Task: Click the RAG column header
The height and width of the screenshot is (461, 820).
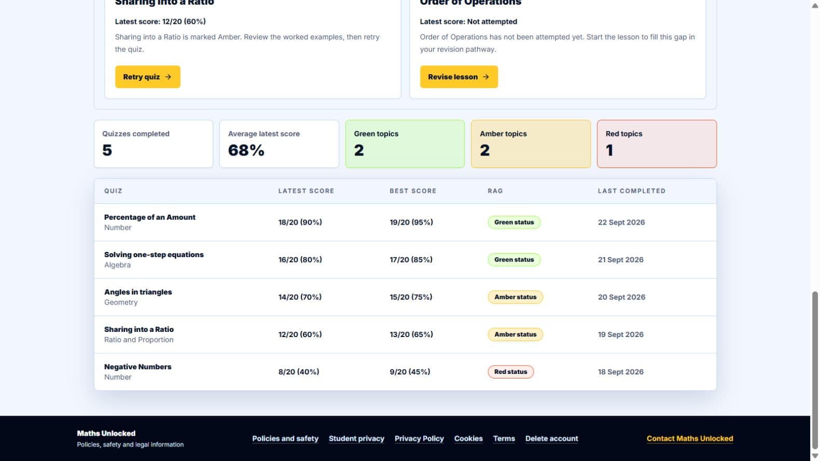Action: point(495,191)
